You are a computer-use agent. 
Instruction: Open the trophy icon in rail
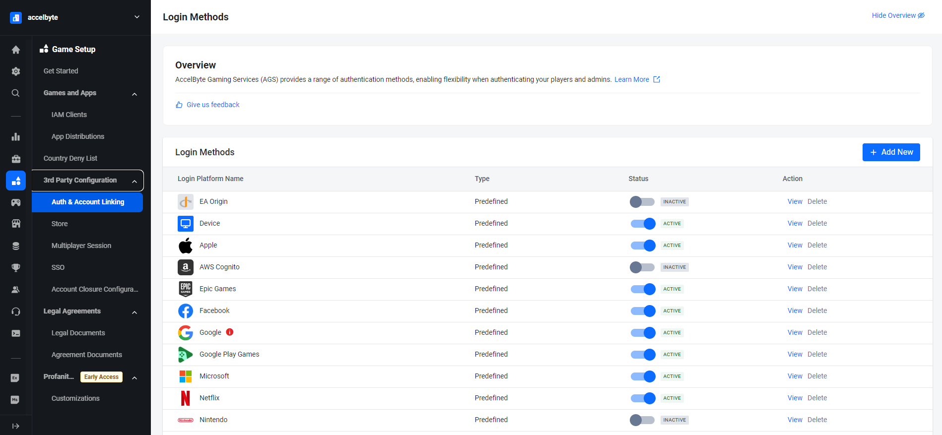point(16,268)
